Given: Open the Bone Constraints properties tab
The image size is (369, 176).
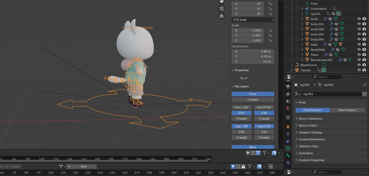Looking at the screenshot, I should click(288, 162).
